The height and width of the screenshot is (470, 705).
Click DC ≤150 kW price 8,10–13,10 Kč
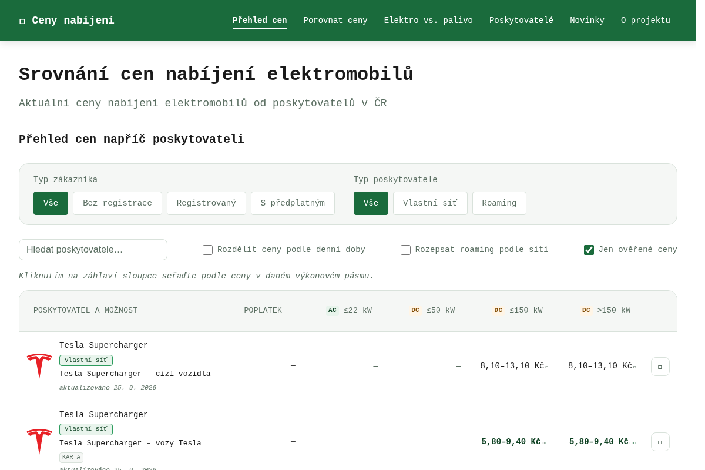514,366
